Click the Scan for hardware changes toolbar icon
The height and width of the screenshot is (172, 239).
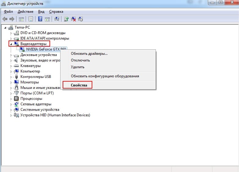[x=57, y=19]
